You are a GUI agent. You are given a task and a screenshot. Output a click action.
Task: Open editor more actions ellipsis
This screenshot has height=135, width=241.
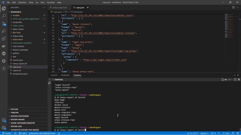click(238, 7)
